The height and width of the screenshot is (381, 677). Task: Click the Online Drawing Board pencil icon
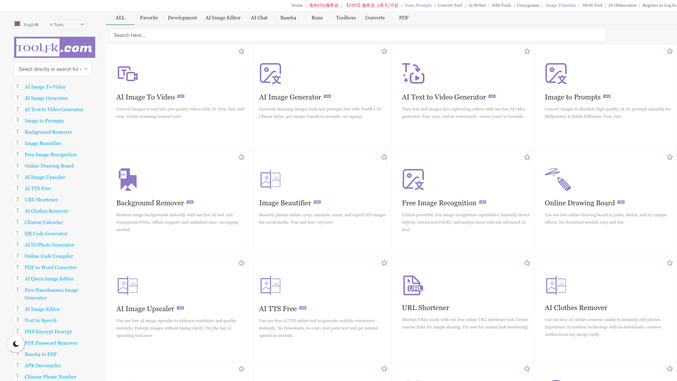558,180
